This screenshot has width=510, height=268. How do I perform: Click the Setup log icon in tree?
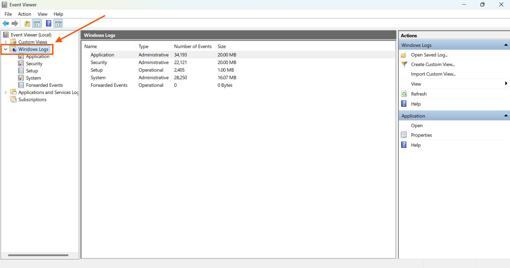(x=21, y=71)
